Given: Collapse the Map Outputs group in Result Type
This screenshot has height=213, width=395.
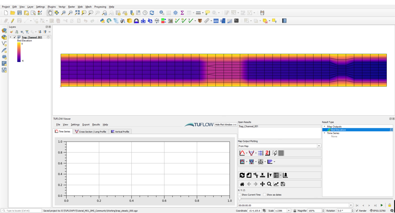Looking at the screenshot, I should coord(324,126).
